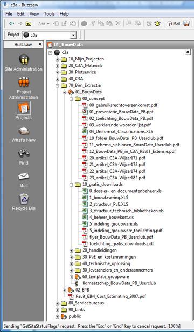Collapse the 00_concept folder
Screen dimensions: 194x332
pos(71,99)
